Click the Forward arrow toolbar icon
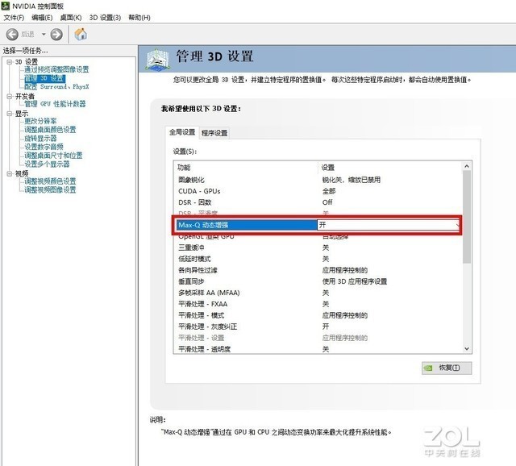This screenshot has width=516, height=466. (x=56, y=34)
